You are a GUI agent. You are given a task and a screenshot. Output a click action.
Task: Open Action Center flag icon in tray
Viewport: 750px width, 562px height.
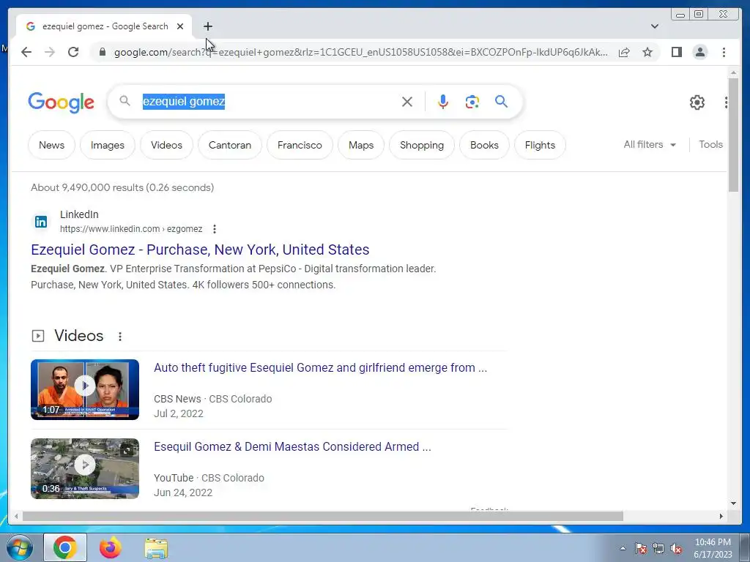640,548
